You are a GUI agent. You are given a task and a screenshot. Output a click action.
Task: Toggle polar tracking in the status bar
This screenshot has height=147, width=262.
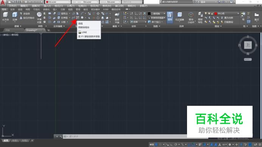click(176, 144)
